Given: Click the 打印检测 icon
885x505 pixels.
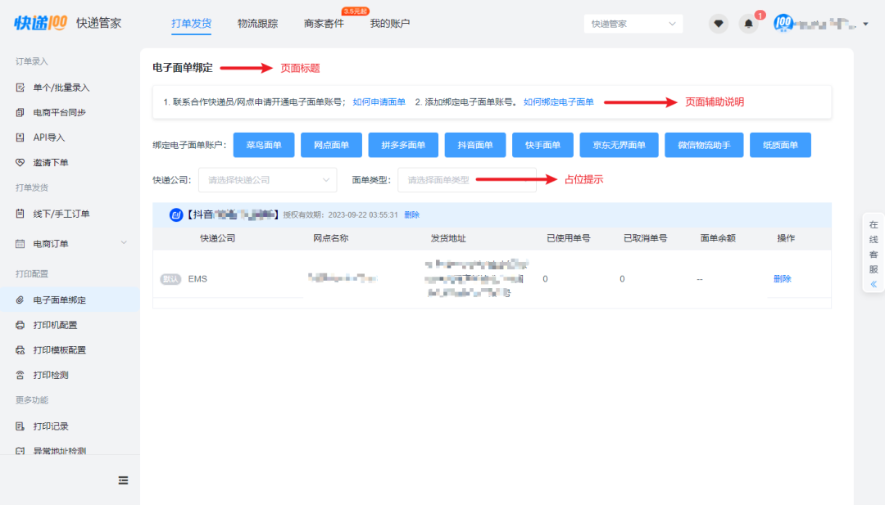Looking at the screenshot, I should point(20,375).
